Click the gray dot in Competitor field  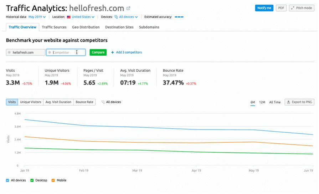50,52
